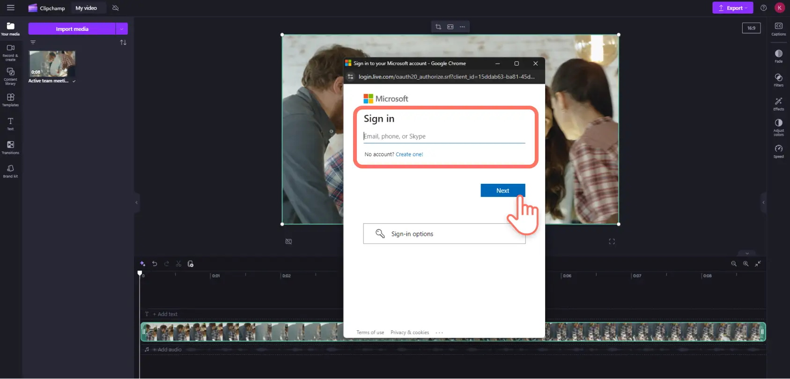Image resolution: width=790 pixels, height=379 pixels.
Task: Collapse the right properties panel
Action: [x=763, y=203]
